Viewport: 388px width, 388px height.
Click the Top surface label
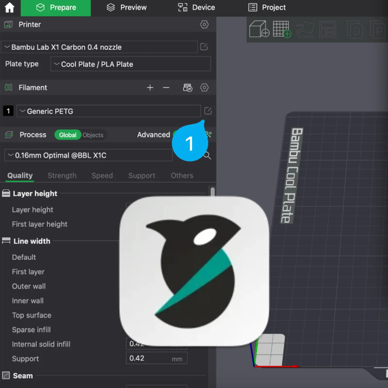(x=32, y=316)
